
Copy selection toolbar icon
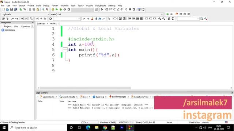point(34,9)
